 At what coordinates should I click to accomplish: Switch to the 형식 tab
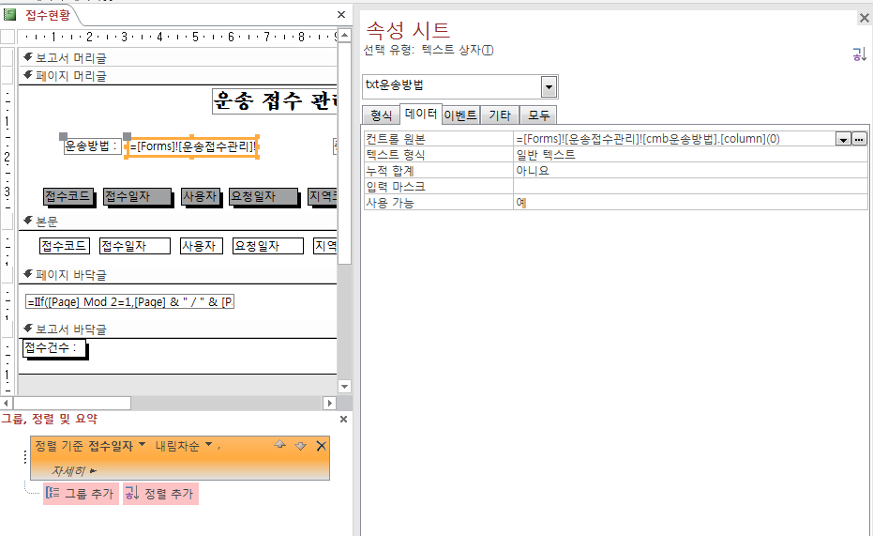pyautogui.click(x=381, y=115)
